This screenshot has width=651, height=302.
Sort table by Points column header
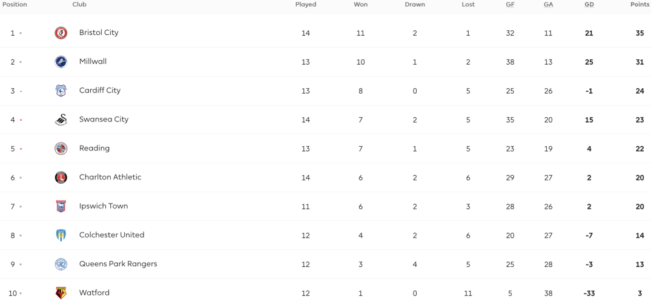pos(639,5)
